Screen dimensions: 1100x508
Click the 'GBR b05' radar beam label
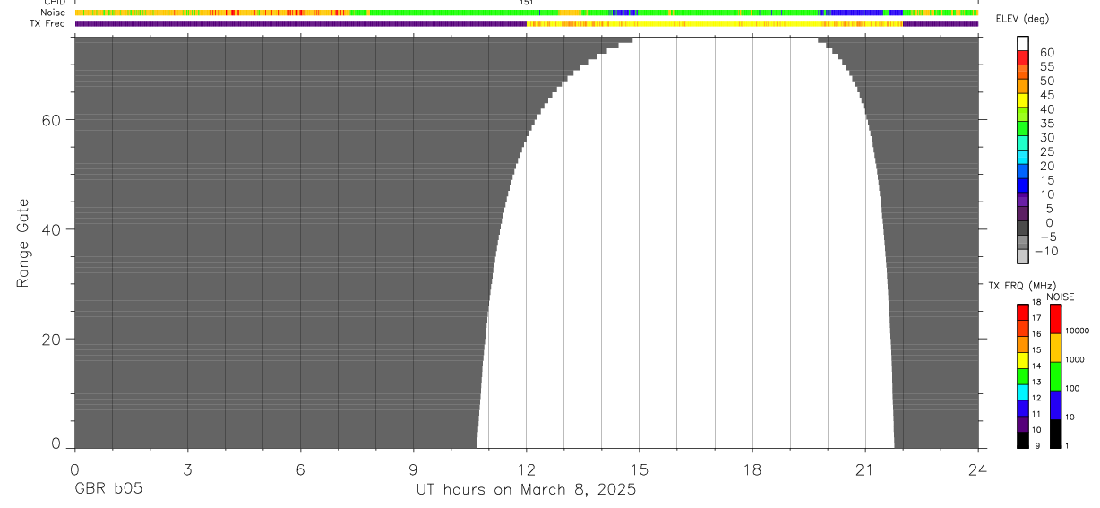pos(107,490)
